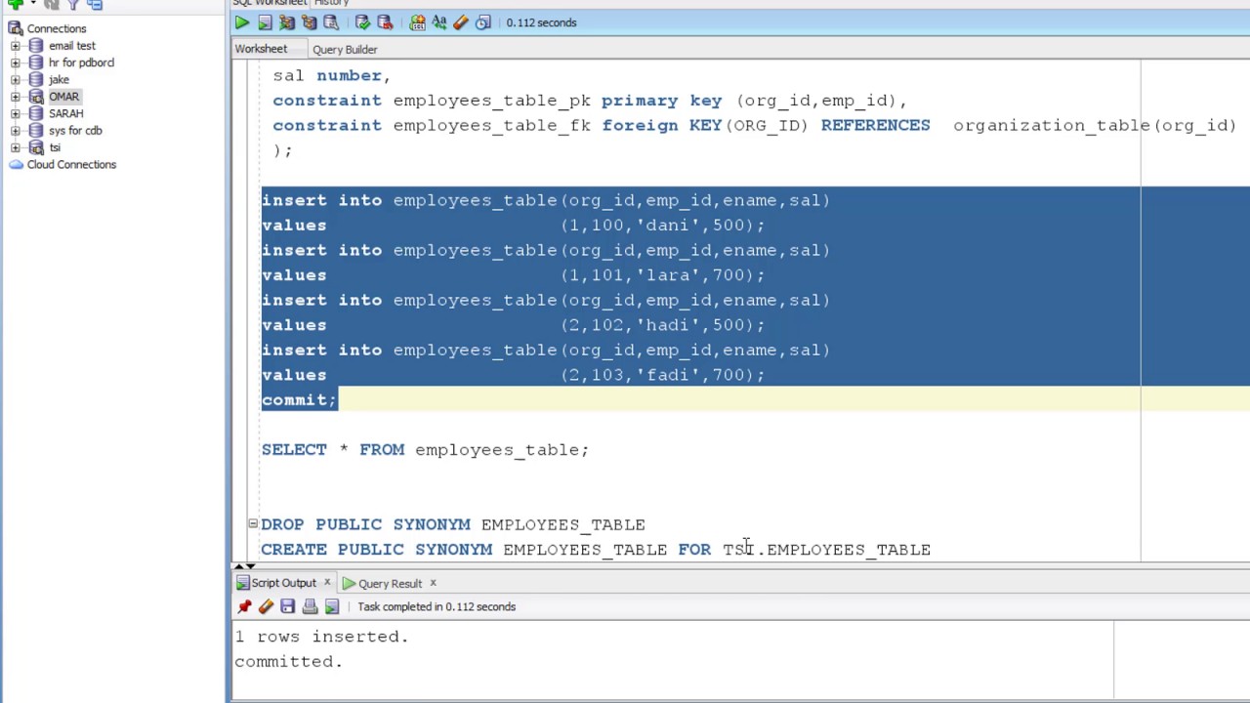Viewport: 1250px width, 703px height.
Task: Expand the tsi connection node
Action: pos(16,147)
